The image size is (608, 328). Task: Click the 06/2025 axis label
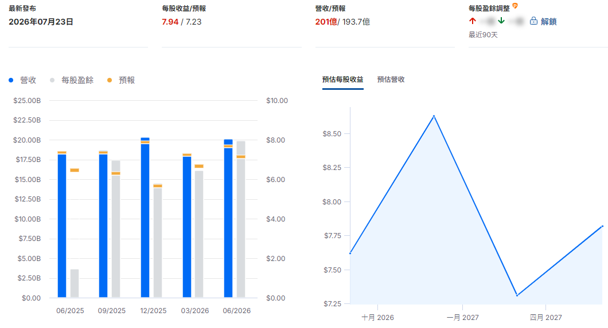point(70,311)
